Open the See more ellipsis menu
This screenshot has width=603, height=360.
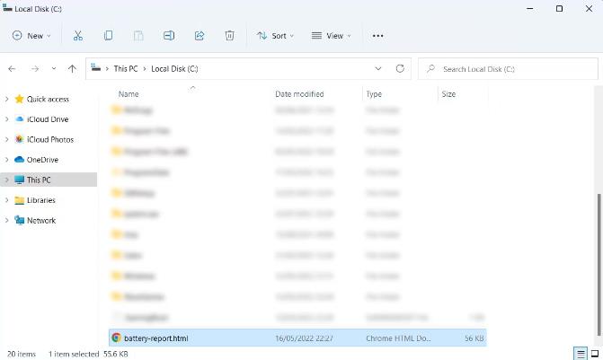point(377,36)
